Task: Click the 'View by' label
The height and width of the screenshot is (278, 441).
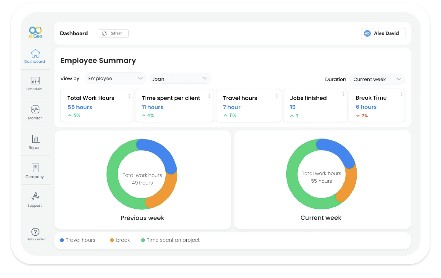Action: [x=70, y=79]
